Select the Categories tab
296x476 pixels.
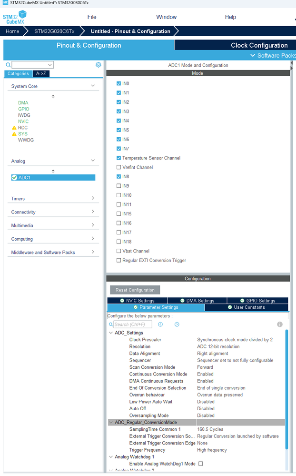click(18, 73)
